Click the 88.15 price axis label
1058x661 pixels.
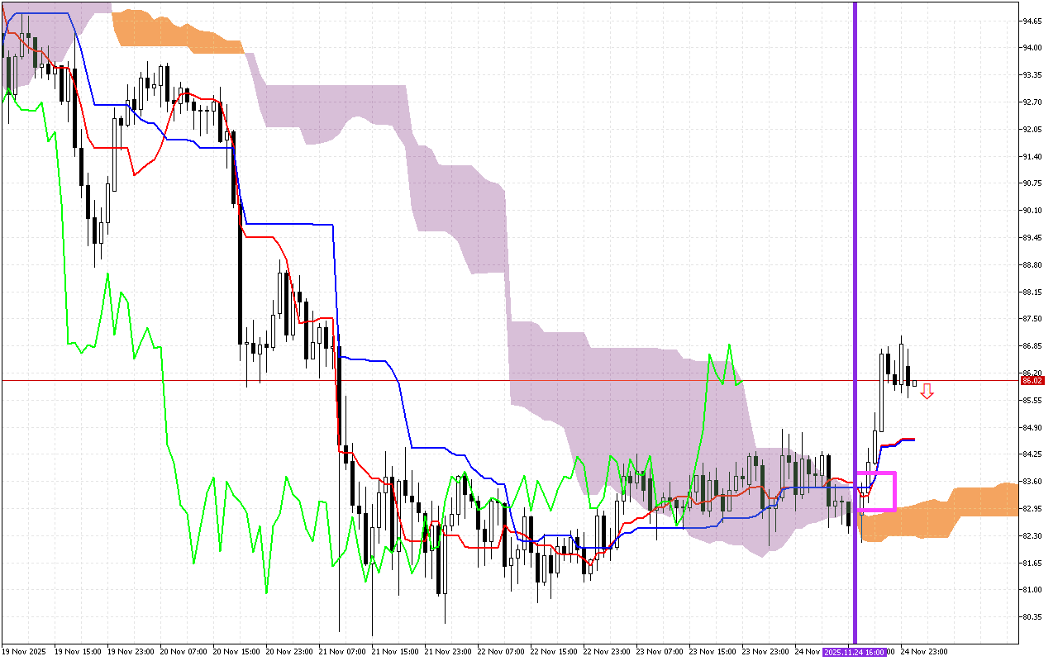(x=1031, y=292)
